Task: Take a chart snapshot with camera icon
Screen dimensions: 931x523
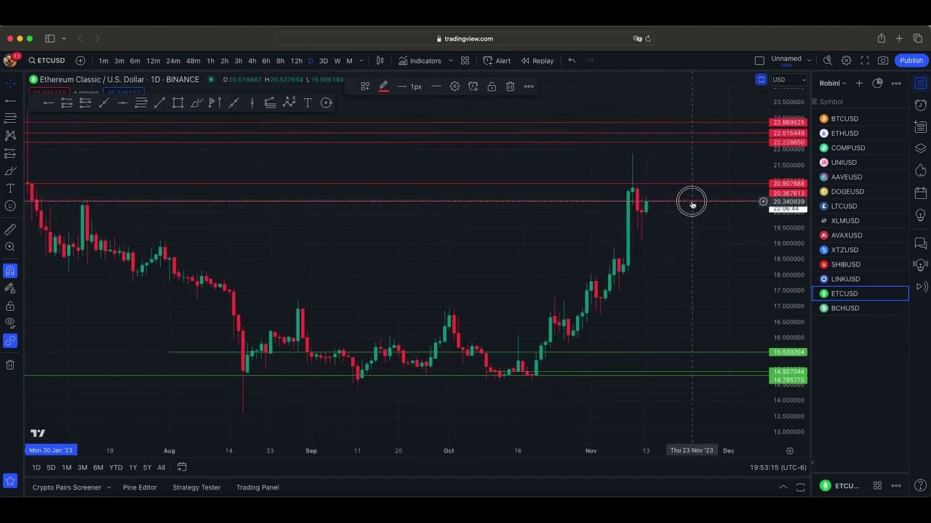Action: point(883,60)
